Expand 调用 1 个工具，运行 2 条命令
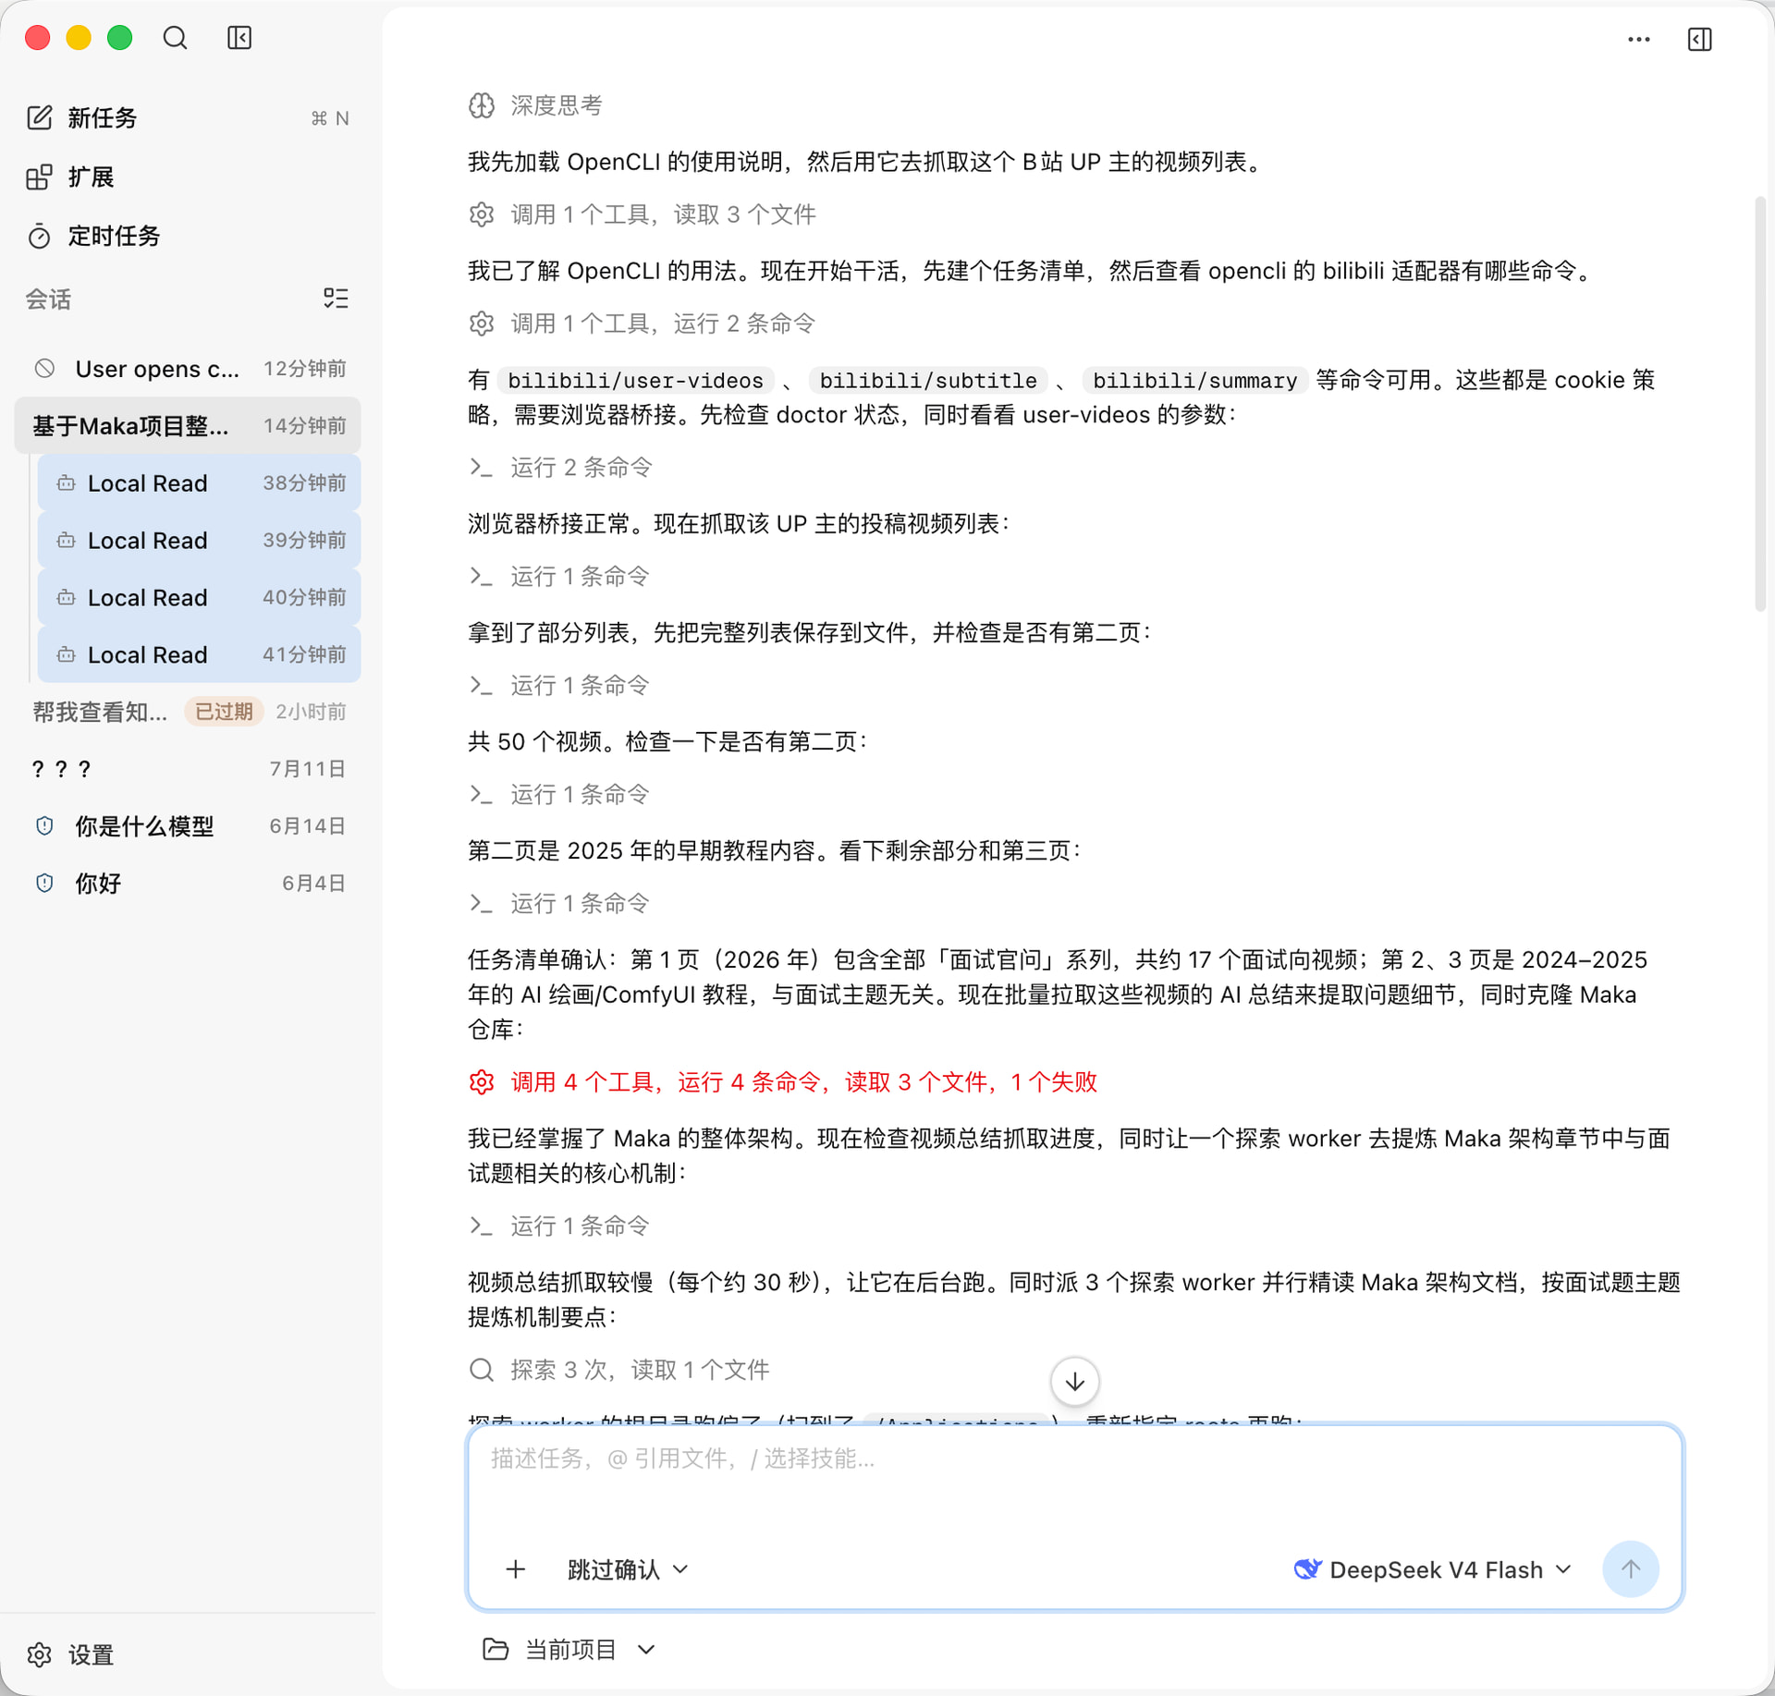Screen dimensions: 1775x1696 tap(643, 324)
